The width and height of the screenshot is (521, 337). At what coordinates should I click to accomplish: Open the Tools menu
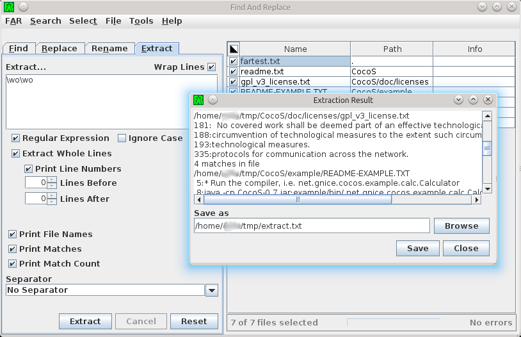click(141, 21)
